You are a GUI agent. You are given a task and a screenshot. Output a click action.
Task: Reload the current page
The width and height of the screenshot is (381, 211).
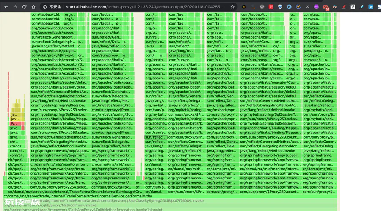(24, 7)
